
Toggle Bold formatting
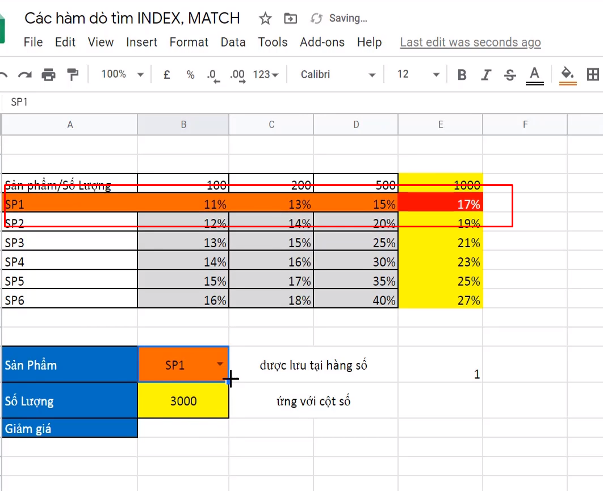[462, 74]
